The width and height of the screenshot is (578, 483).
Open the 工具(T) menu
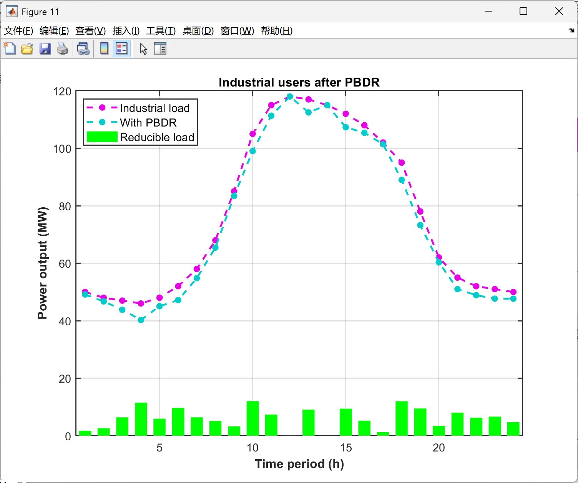tap(161, 31)
